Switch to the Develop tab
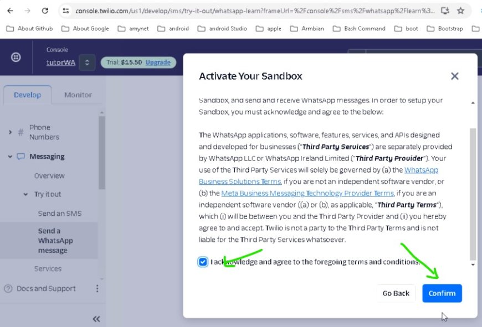 pos(27,95)
